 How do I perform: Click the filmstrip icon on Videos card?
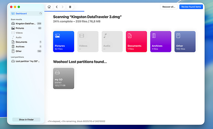pos(82,36)
